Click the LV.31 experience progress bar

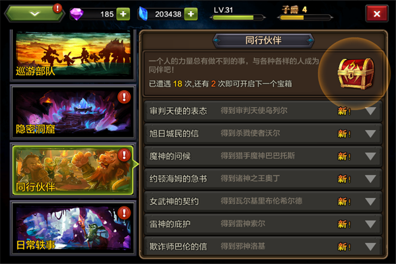pos(238,18)
